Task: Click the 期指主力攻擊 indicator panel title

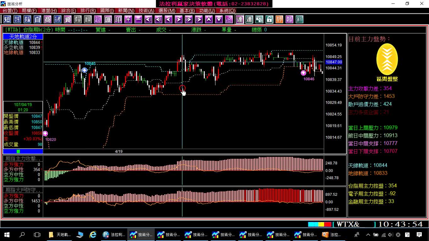Action: coord(23,159)
